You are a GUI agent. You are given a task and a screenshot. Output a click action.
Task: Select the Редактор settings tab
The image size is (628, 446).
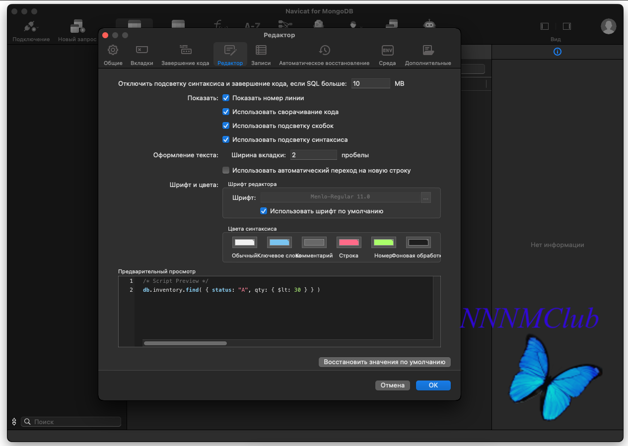230,55
